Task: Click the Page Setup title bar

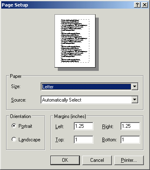Action: click(67, 5)
